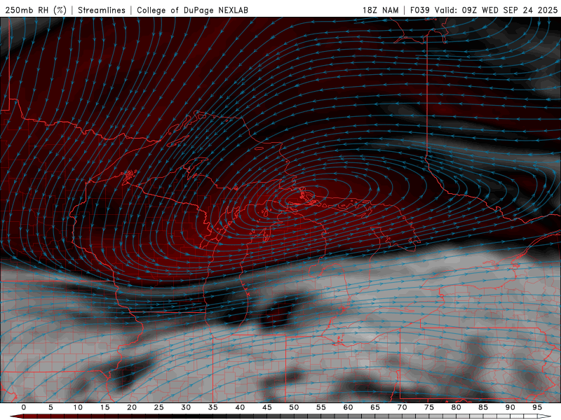Screen dimensions: 561x420
Task: Click the colorbar label "75"
Action: click(429, 407)
